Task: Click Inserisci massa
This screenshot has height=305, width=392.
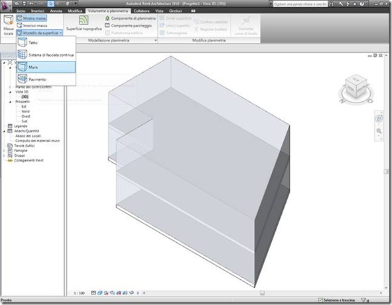Action: (x=32, y=25)
